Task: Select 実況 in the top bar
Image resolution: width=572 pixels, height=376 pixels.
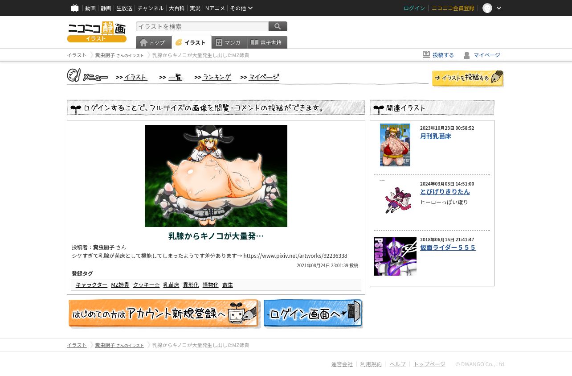Action: coord(195,8)
